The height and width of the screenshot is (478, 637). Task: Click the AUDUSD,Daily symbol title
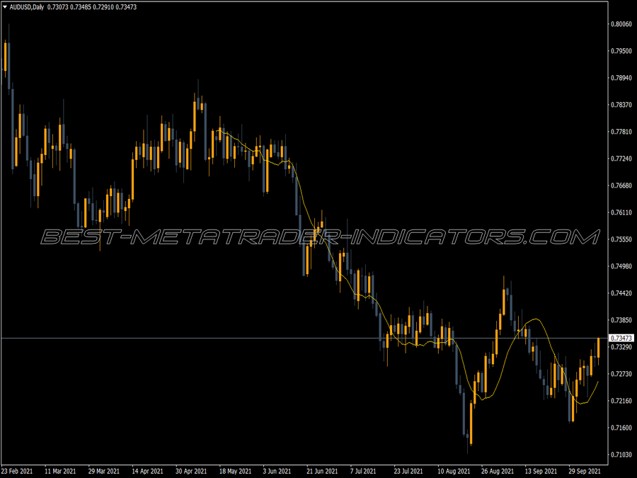point(27,7)
